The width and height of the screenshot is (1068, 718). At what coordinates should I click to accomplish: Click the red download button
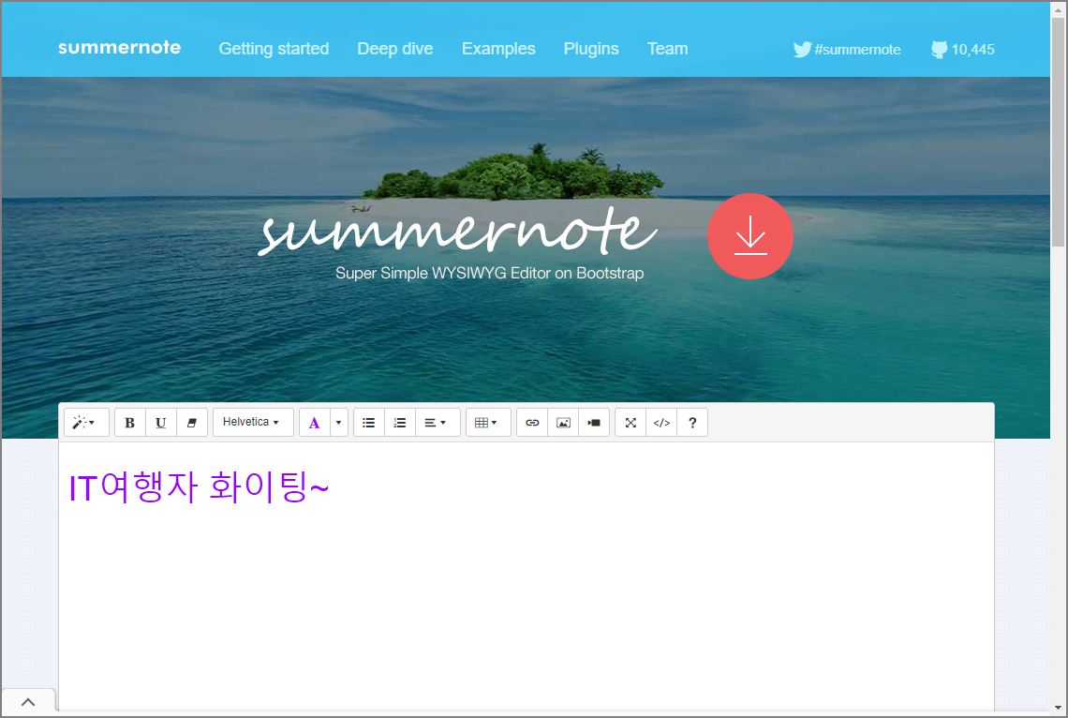coord(749,235)
